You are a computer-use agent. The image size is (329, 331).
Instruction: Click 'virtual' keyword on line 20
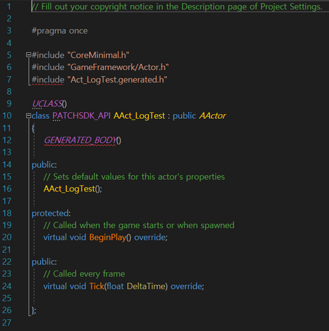point(55,238)
